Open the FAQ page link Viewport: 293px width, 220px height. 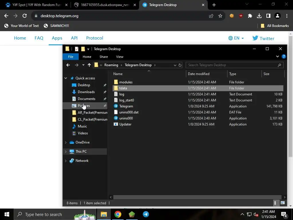pyautogui.click(x=39, y=38)
